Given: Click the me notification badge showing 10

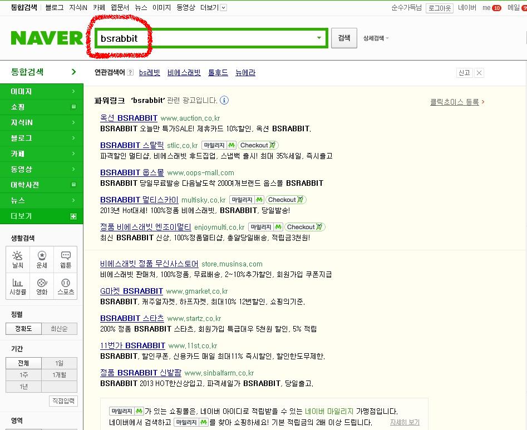Looking at the screenshot, I should coord(496,8).
